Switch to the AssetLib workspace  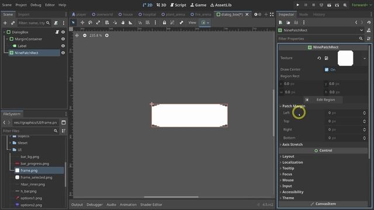click(221, 5)
